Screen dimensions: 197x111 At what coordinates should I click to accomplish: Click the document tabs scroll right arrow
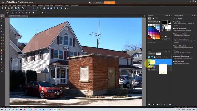click(144, 16)
